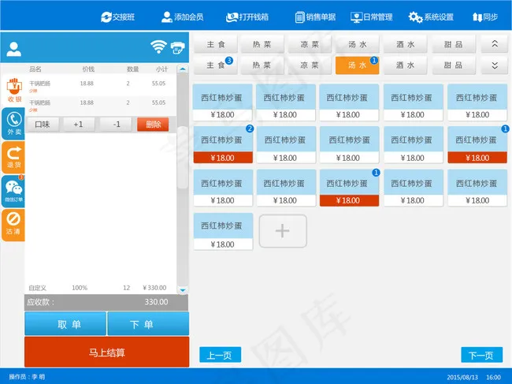The width and height of the screenshot is (512, 384).
Task: Expand categories with the double down chevron
Action: (x=495, y=65)
